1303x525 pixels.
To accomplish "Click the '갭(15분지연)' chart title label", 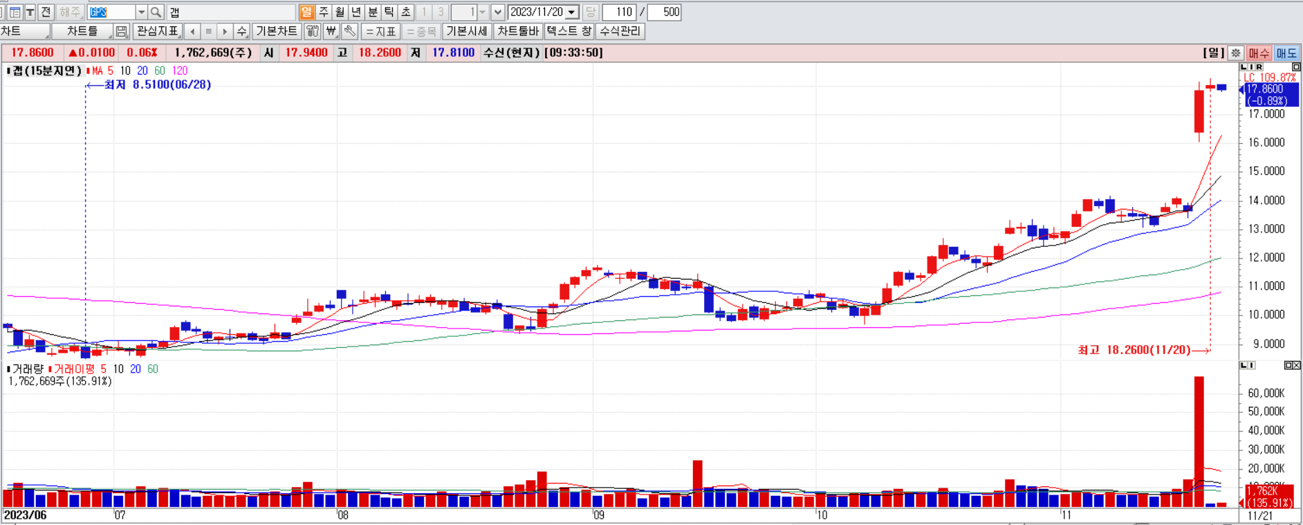I will tap(47, 71).
